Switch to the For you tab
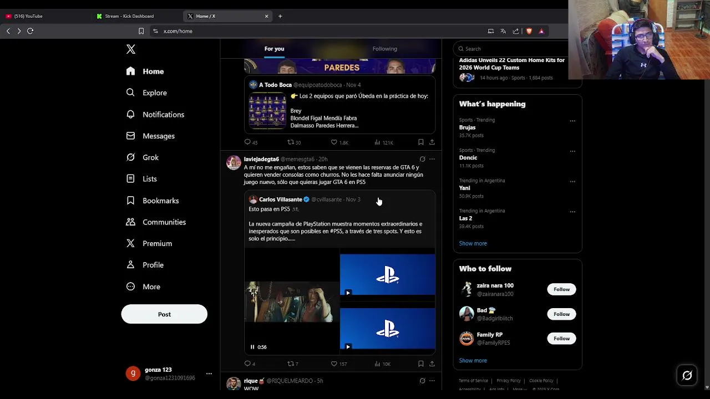This screenshot has height=399, width=710. 274,49
